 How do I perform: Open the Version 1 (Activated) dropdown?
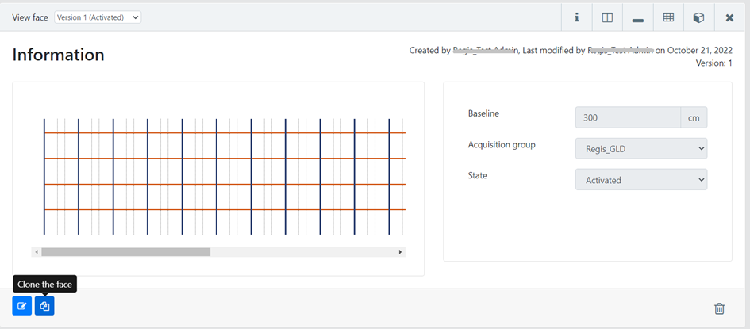tap(98, 17)
